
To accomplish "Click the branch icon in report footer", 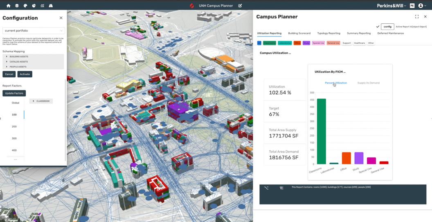I will [266, 188].
